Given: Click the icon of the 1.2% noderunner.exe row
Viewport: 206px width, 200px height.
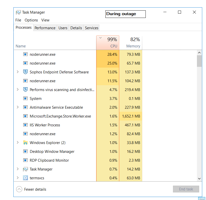Looking at the screenshot, I should coord(25,134).
